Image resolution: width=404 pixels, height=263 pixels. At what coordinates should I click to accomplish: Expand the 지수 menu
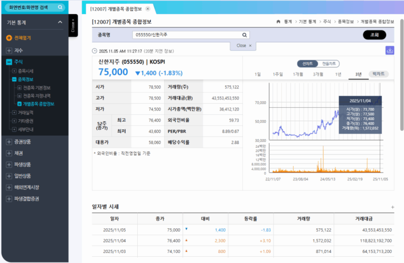(x=9, y=50)
